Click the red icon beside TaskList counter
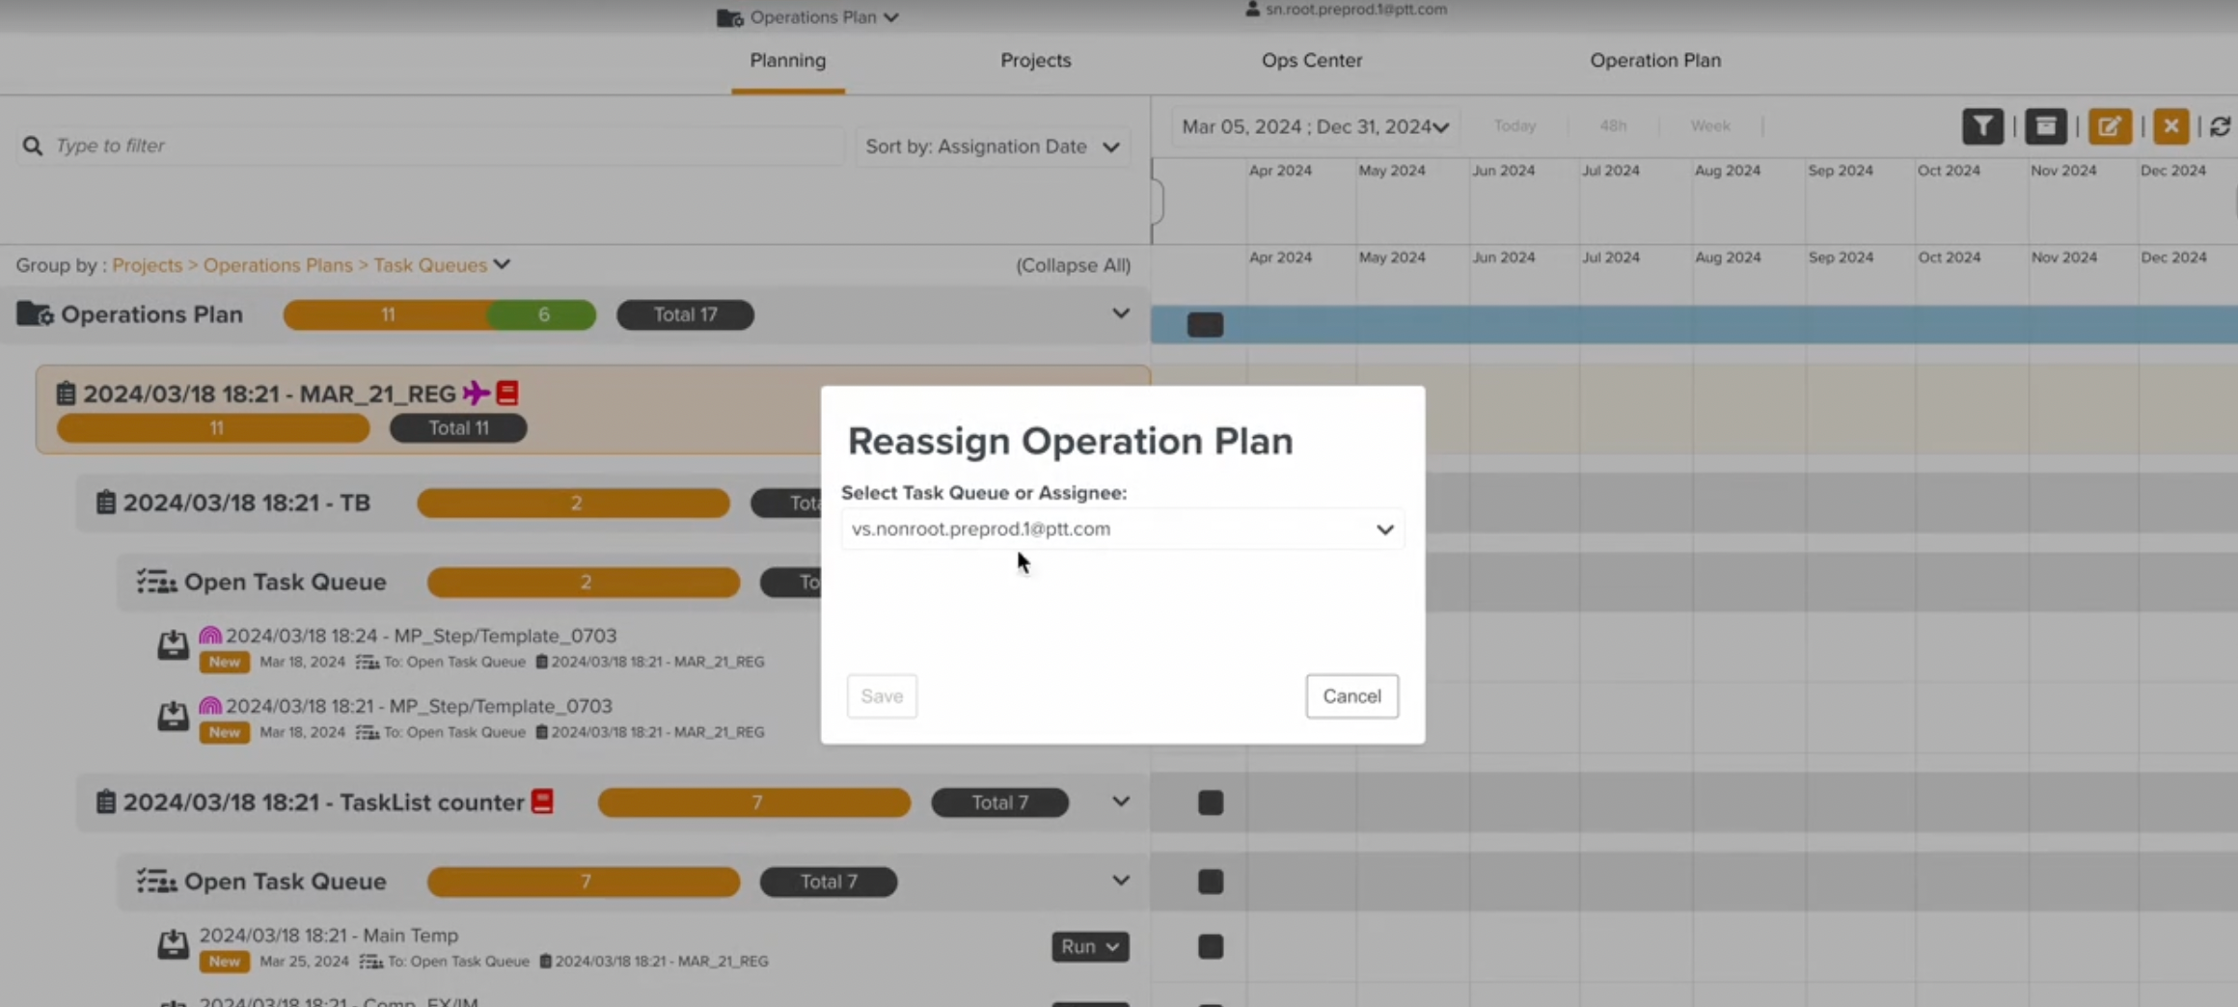Screen dimensions: 2238x1007 point(542,802)
